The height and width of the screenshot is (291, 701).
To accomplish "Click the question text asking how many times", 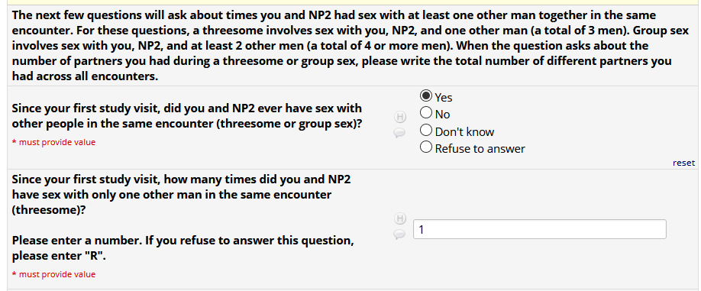I will pyautogui.click(x=181, y=195).
